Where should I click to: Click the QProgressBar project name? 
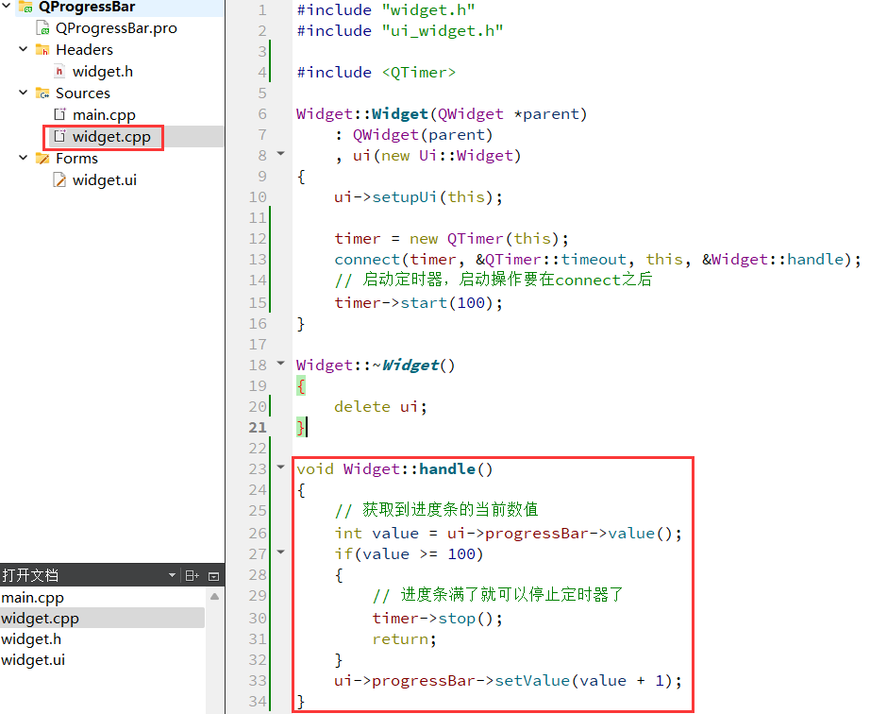pos(87,8)
